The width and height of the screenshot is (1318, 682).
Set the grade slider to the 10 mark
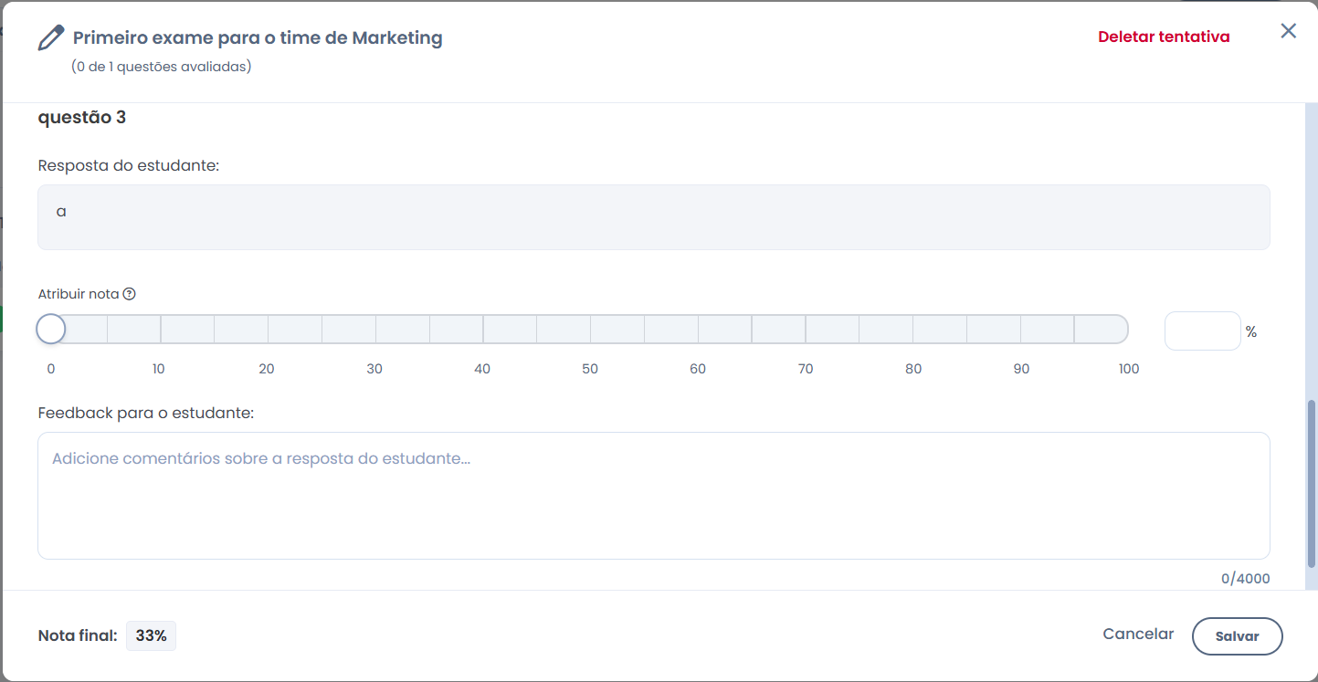(160, 329)
